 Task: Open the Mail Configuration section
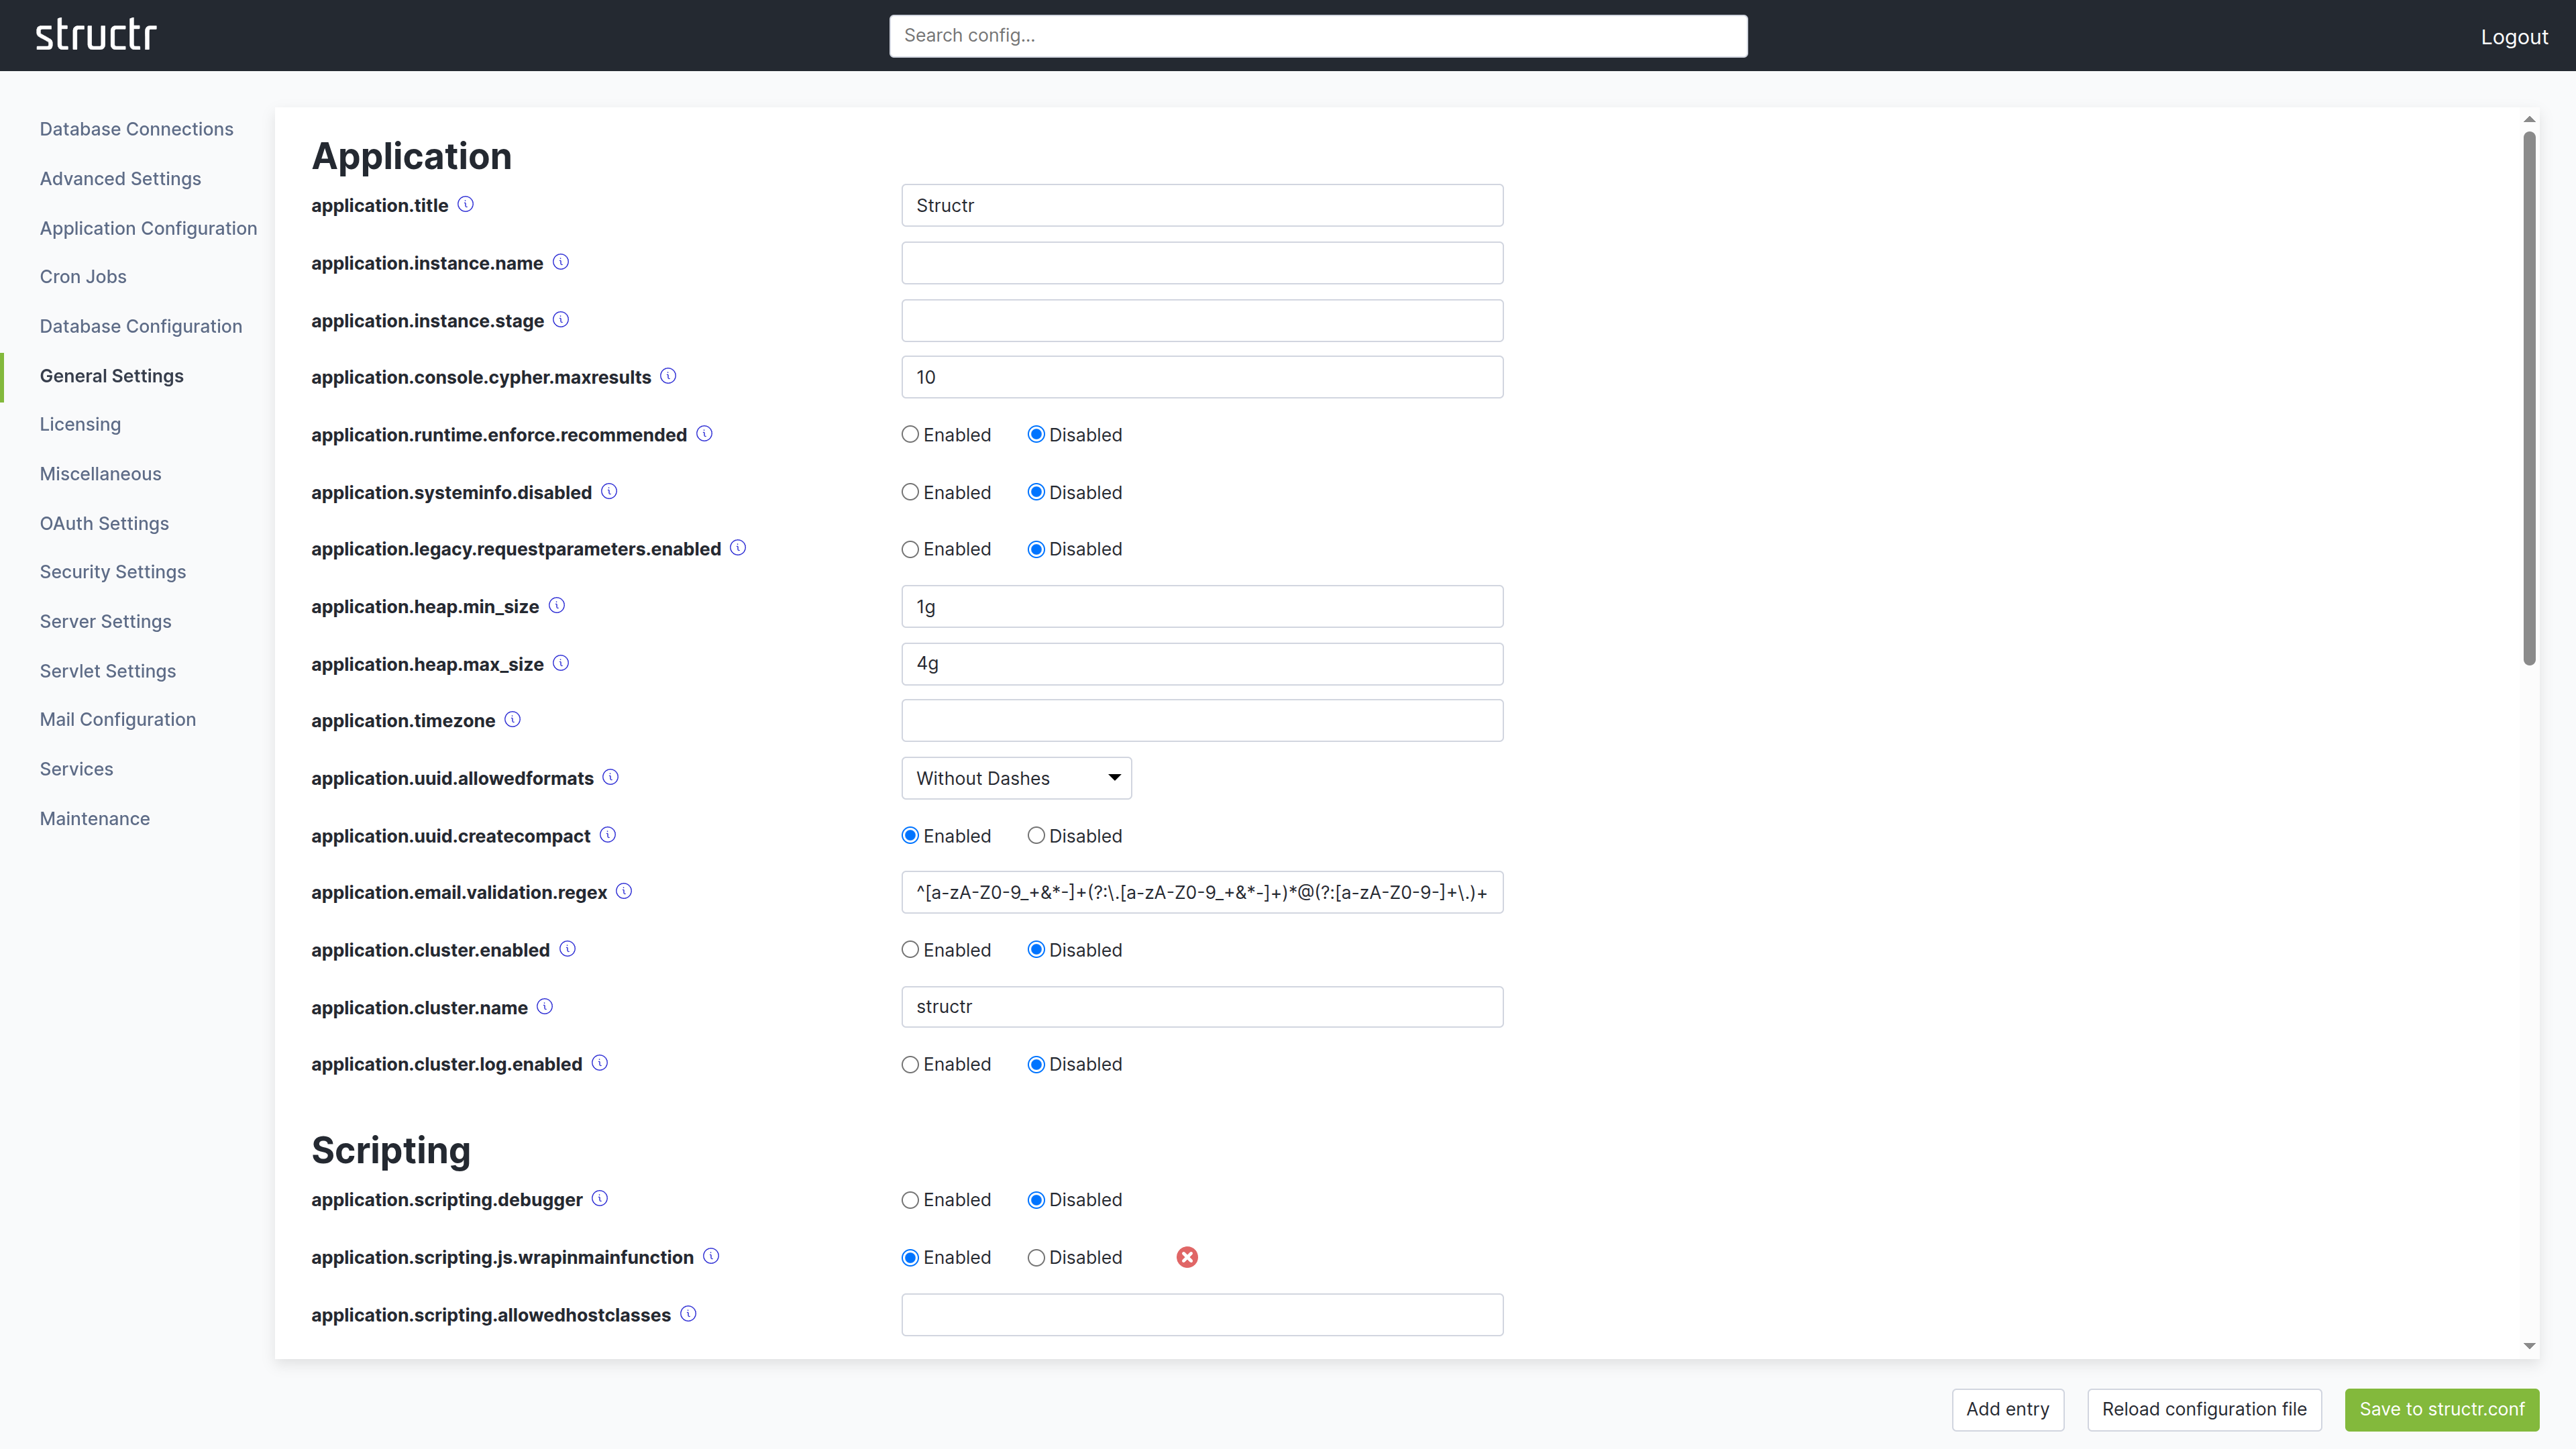click(x=118, y=719)
